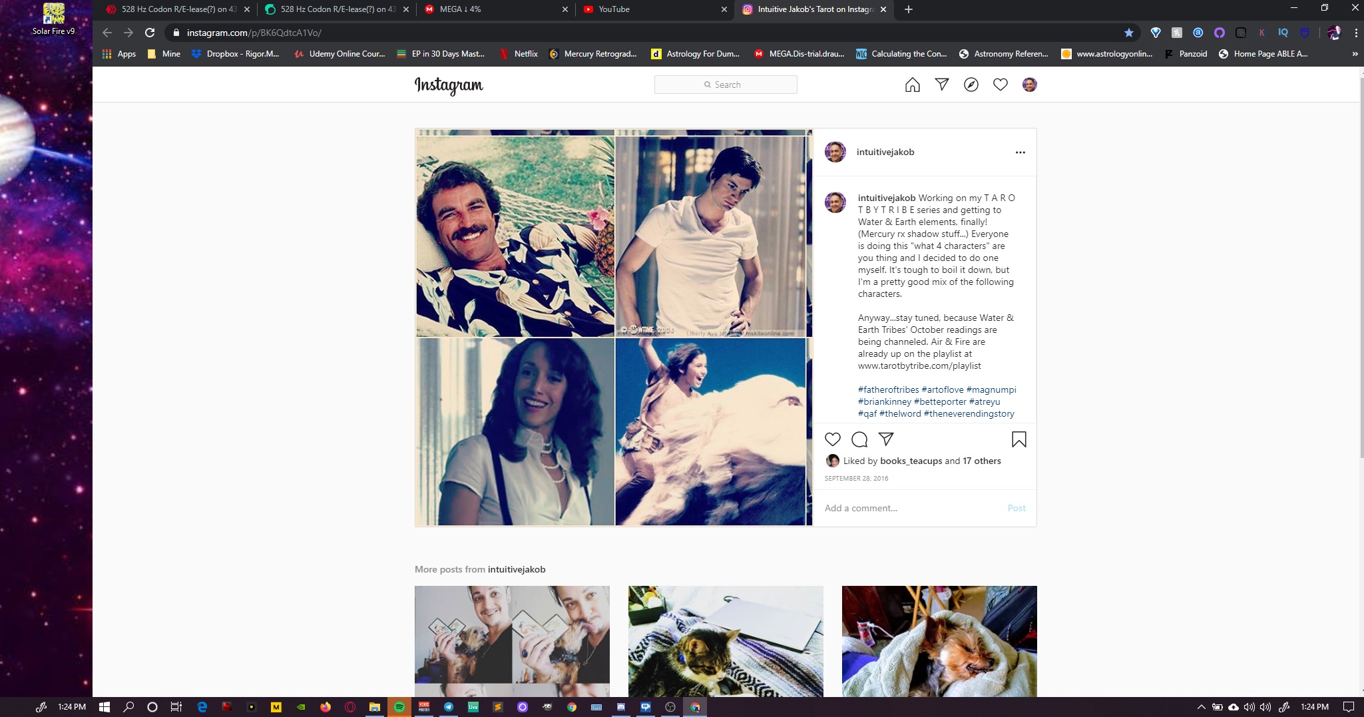The height and width of the screenshot is (717, 1364).
Task: Expand hidden bookmarks overflow chevron
Action: (x=1355, y=54)
